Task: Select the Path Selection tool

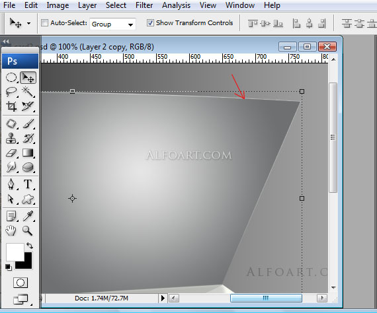Action: click(x=11, y=199)
